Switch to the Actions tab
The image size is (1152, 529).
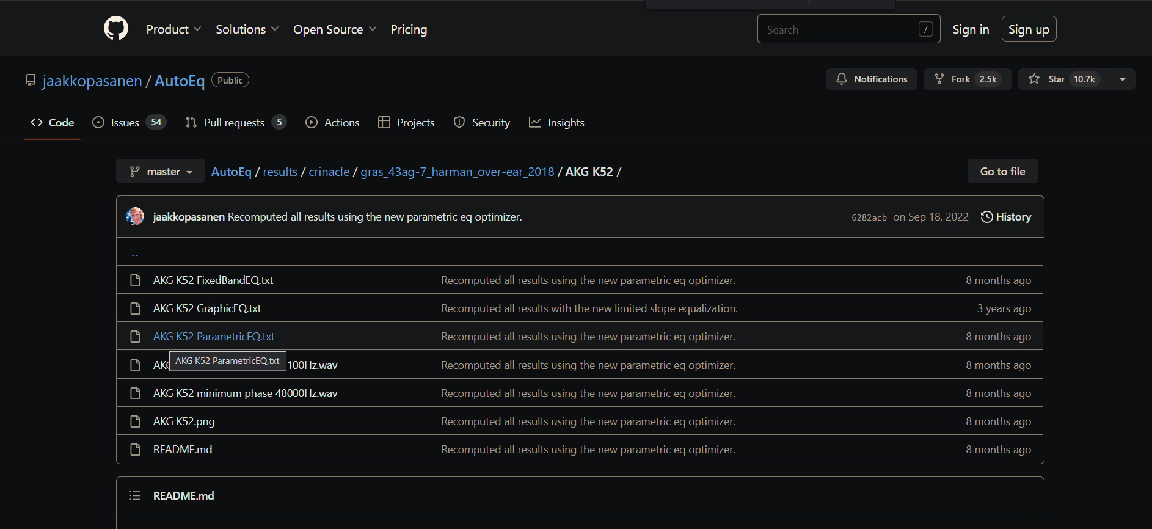click(332, 122)
